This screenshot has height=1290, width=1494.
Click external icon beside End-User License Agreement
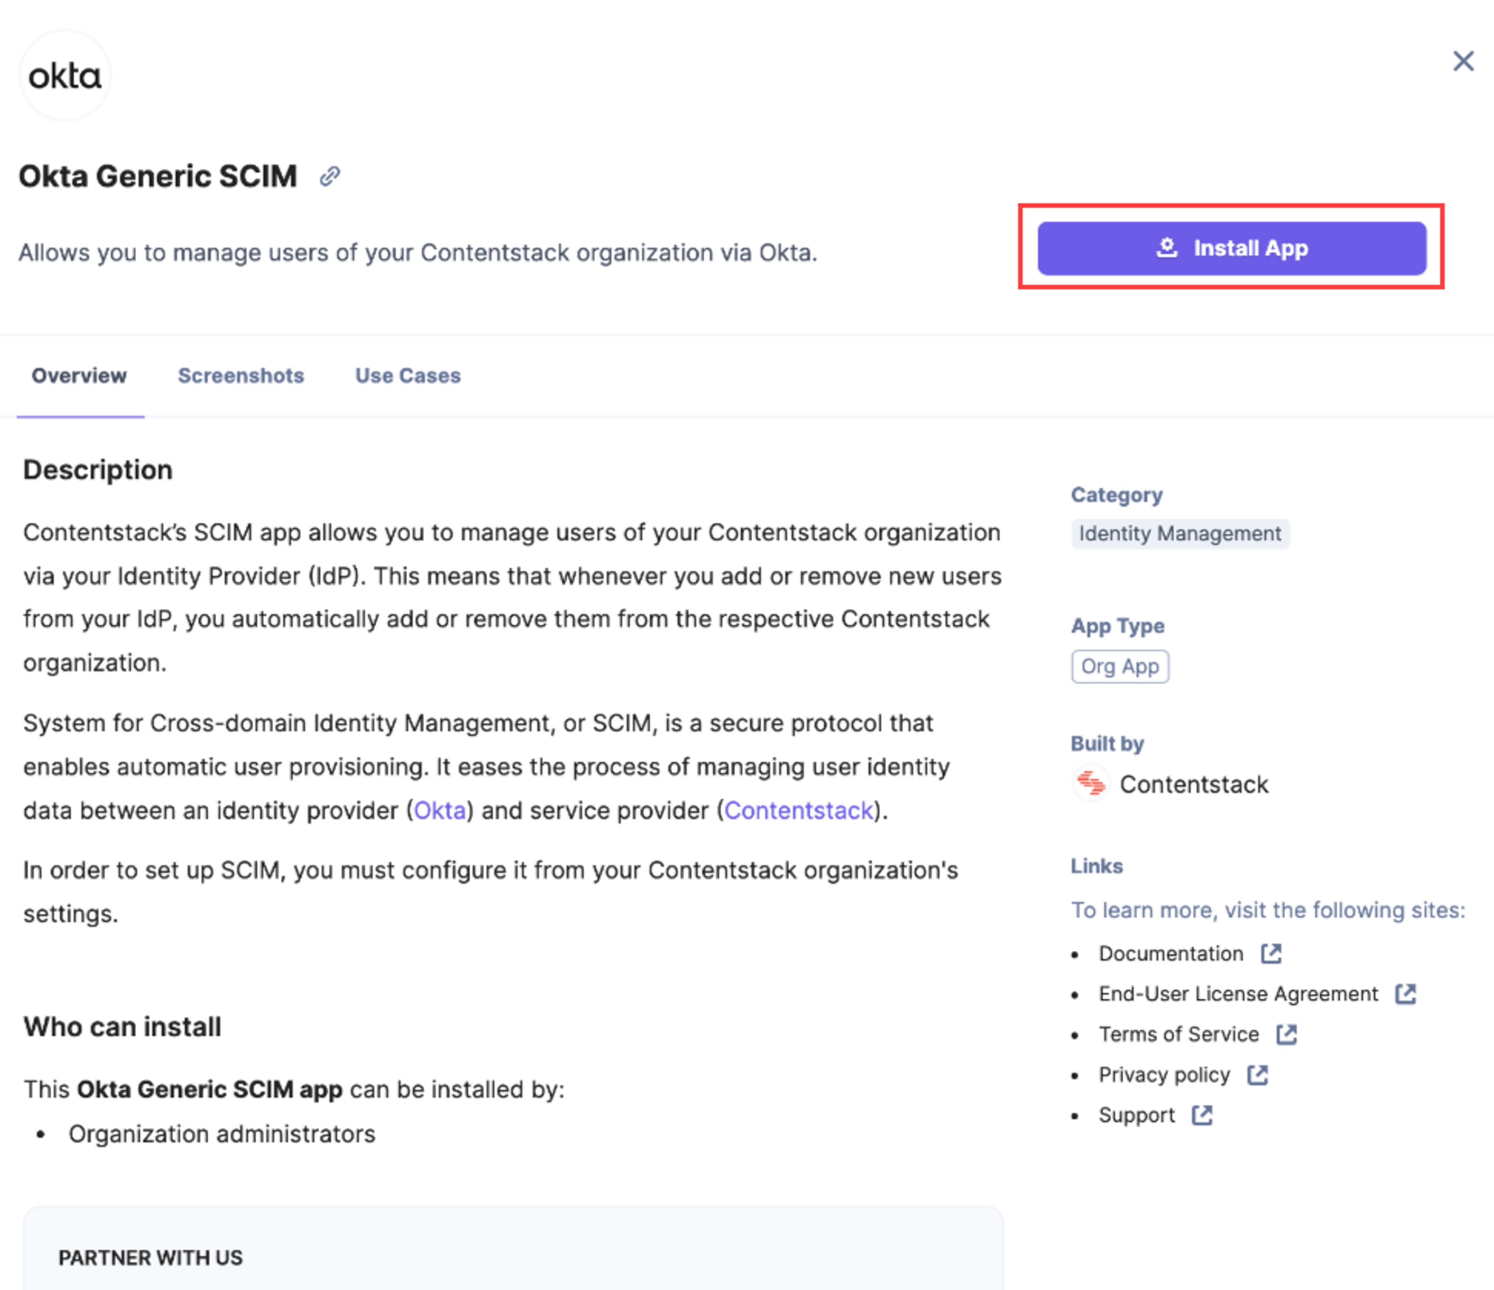pos(1405,994)
